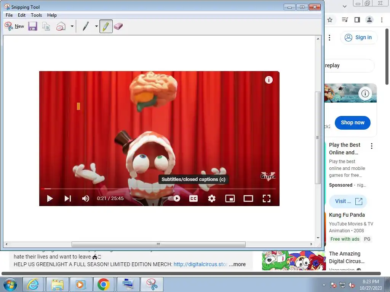Open Chrome profile avatar icon

click(369, 20)
